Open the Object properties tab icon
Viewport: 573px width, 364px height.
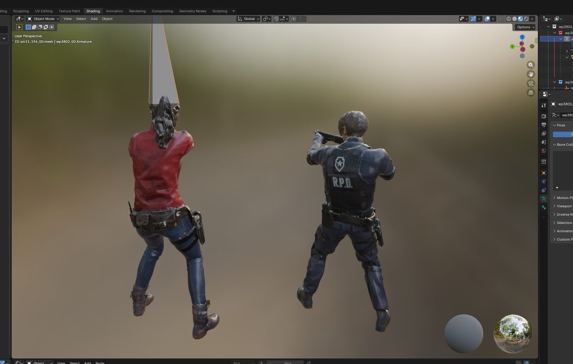(543, 172)
